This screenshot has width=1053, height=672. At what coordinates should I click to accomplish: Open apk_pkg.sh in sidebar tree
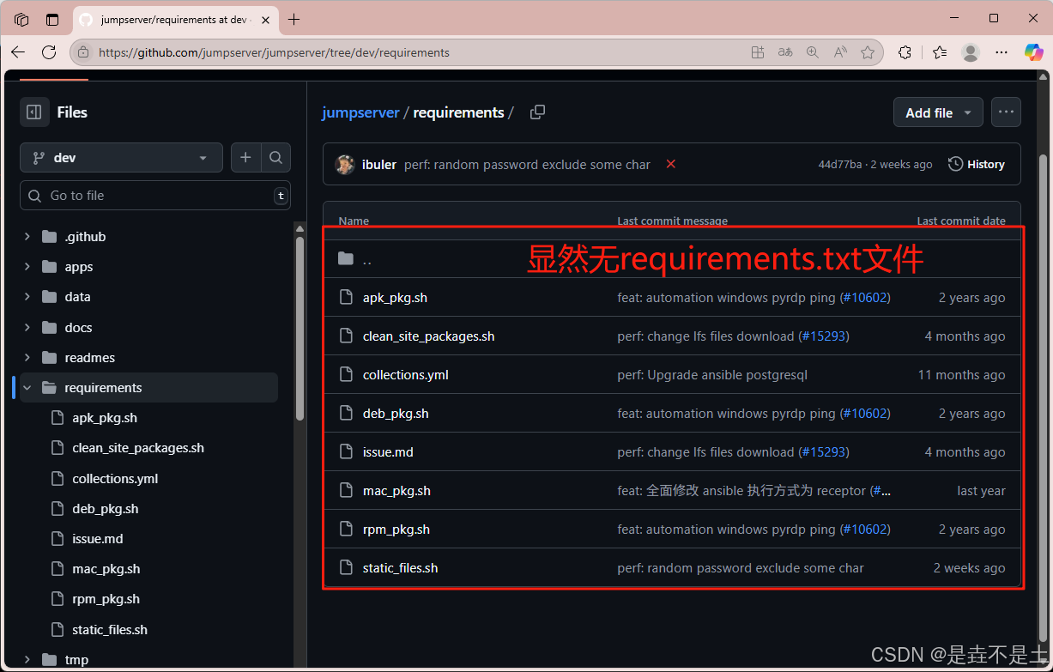pos(105,418)
